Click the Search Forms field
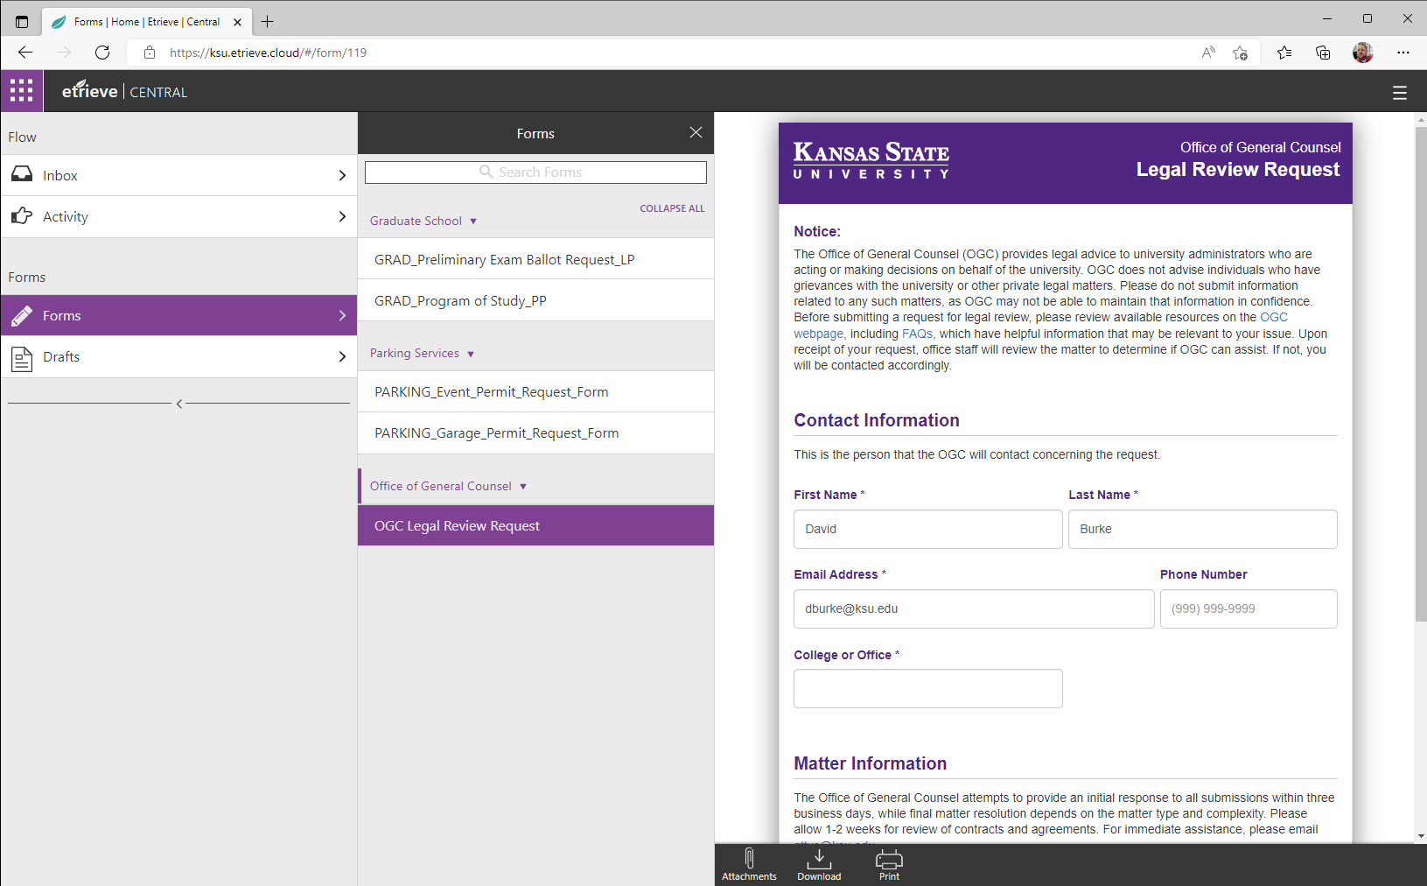The width and height of the screenshot is (1427, 886). pos(535,172)
